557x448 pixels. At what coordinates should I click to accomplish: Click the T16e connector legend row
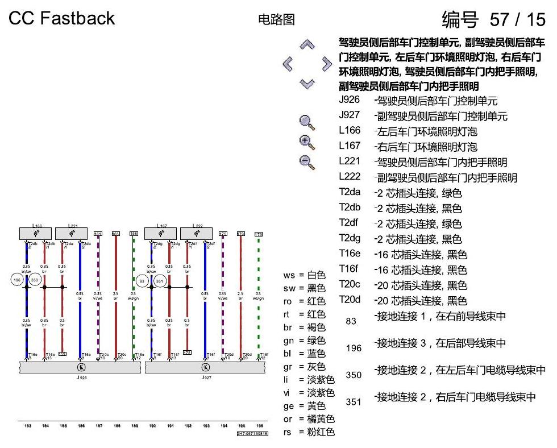403,254
